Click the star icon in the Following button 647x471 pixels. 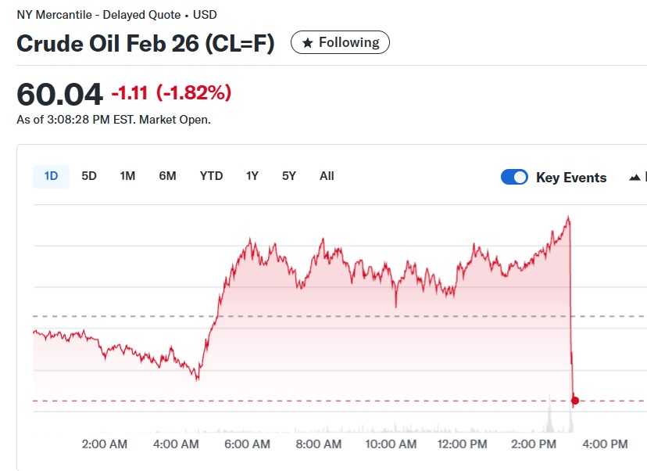click(x=308, y=43)
